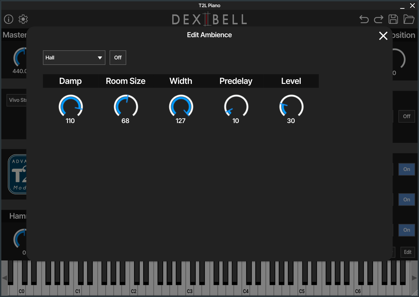The width and height of the screenshot is (419, 297).
Task: Open the settings gear
Action: [23, 19]
